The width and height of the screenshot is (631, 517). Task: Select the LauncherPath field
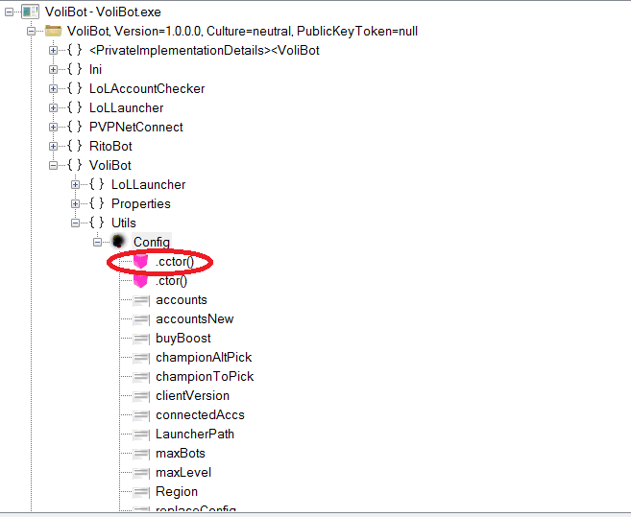tap(195, 435)
